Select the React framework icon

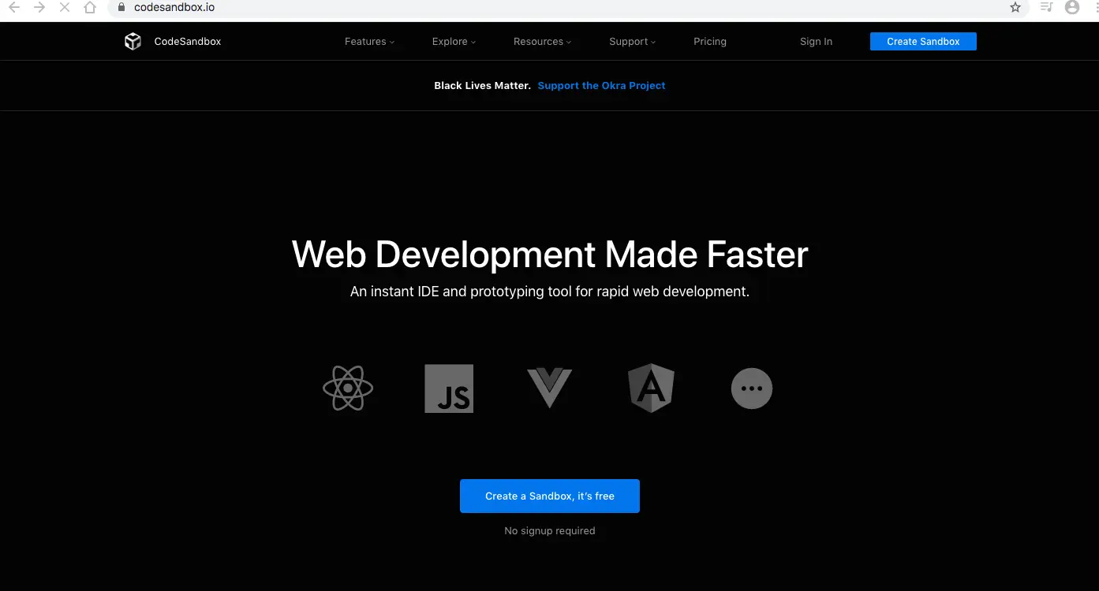(348, 388)
